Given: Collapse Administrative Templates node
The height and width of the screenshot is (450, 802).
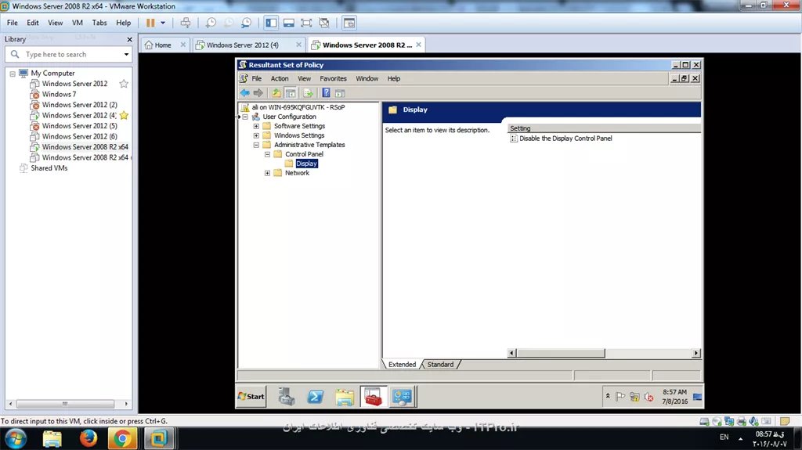Looking at the screenshot, I should click(256, 145).
